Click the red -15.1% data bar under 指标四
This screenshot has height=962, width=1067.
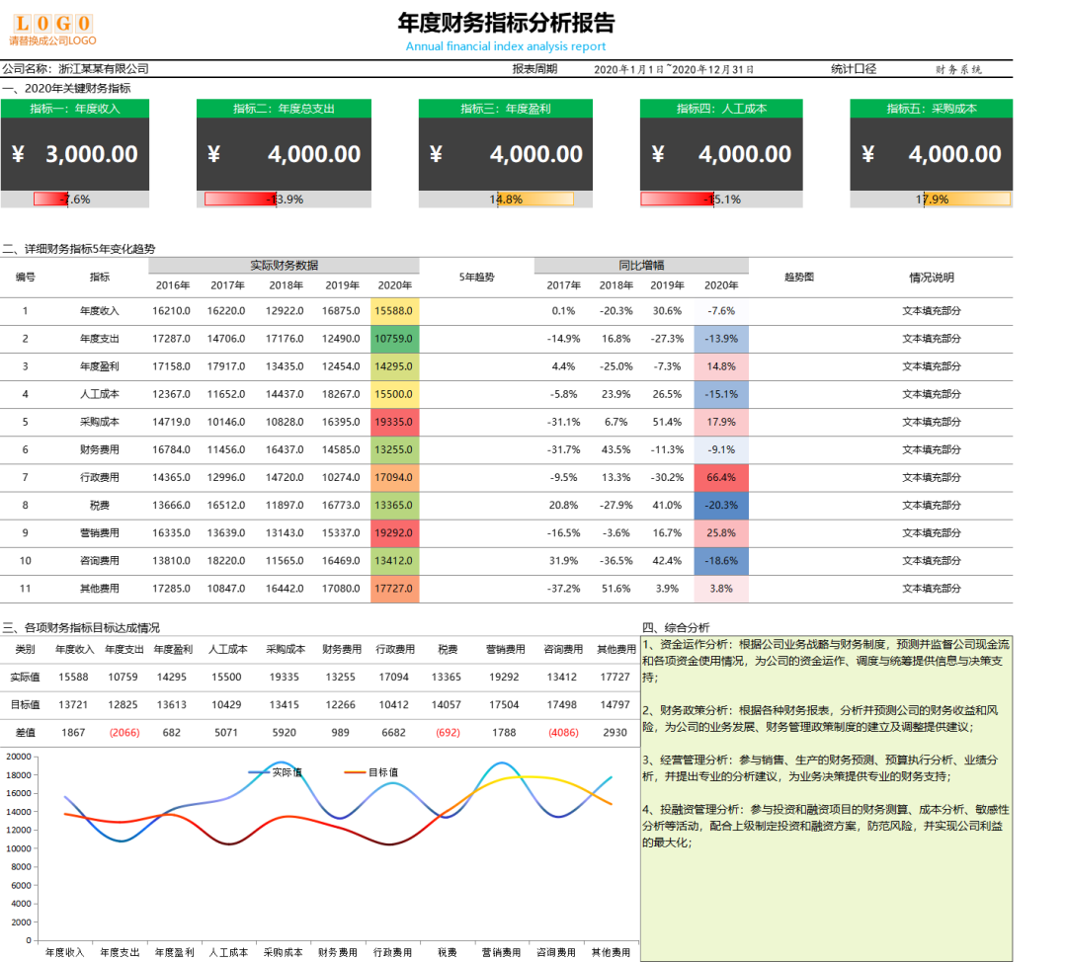click(677, 200)
